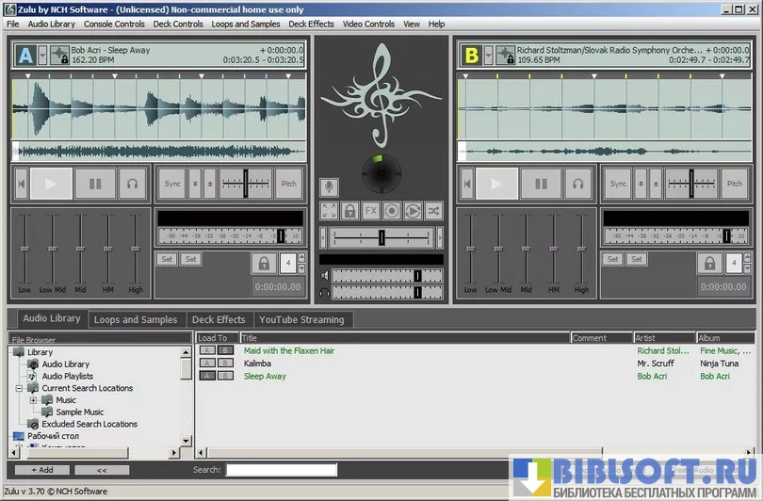Expand the Music folder in the file browser
This screenshot has height=501, width=763.
pyautogui.click(x=34, y=400)
